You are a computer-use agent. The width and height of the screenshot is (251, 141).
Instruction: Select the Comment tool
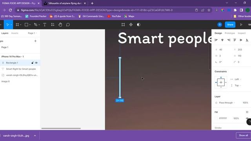68,25
